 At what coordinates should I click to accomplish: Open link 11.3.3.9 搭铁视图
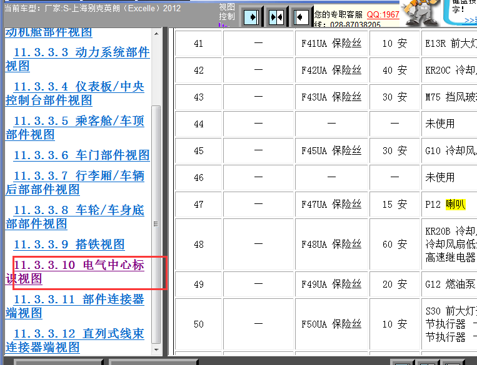69,244
